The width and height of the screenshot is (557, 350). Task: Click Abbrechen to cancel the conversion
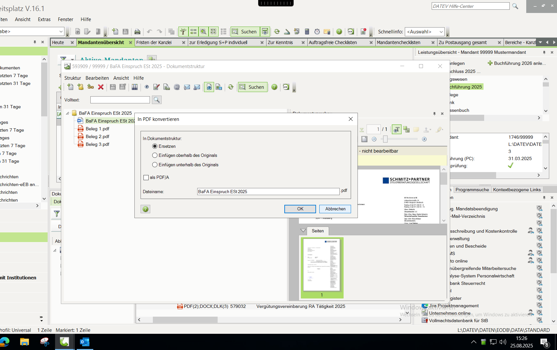[x=335, y=209]
